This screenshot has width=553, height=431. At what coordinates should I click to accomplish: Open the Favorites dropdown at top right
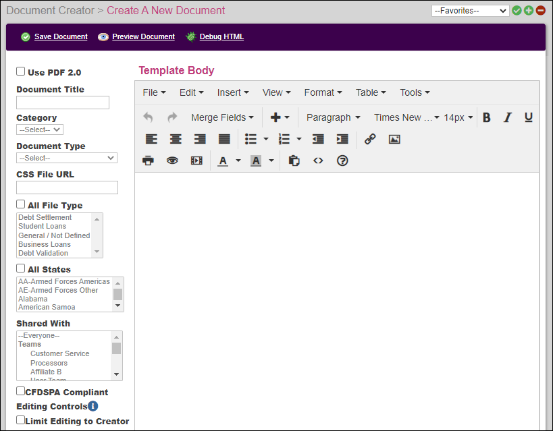pyautogui.click(x=470, y=10)
